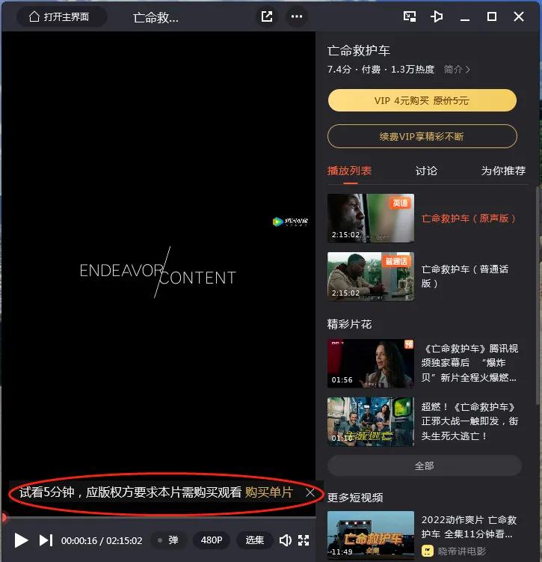Image resolution: width=542 pixels, height=562 pixels.
Task: Play 亡命救护车 普通话版 thumbnail
Action: pos(371,276)
